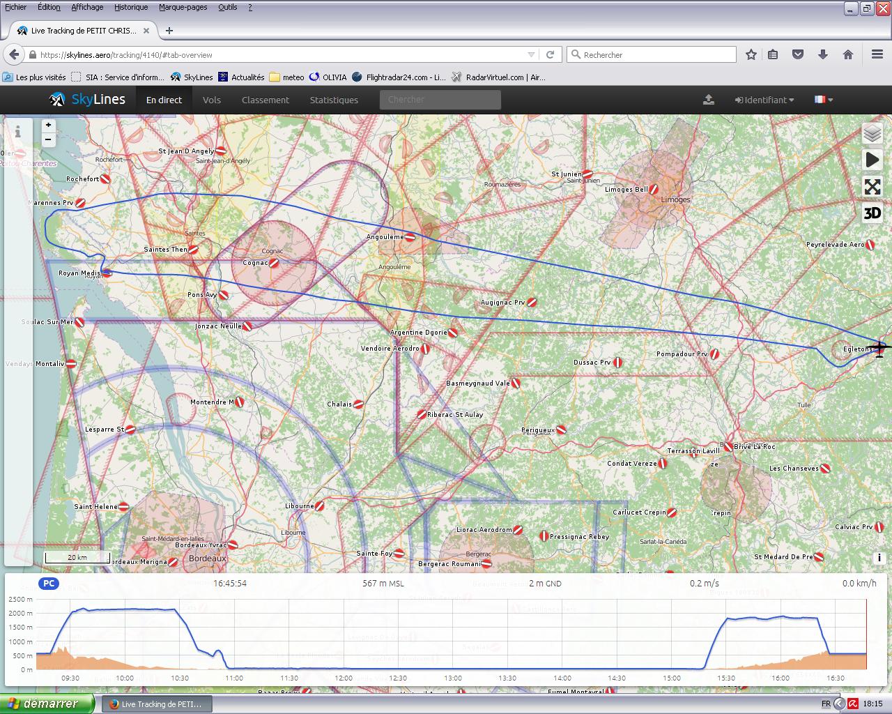Focus the Chercher search field

440,100
